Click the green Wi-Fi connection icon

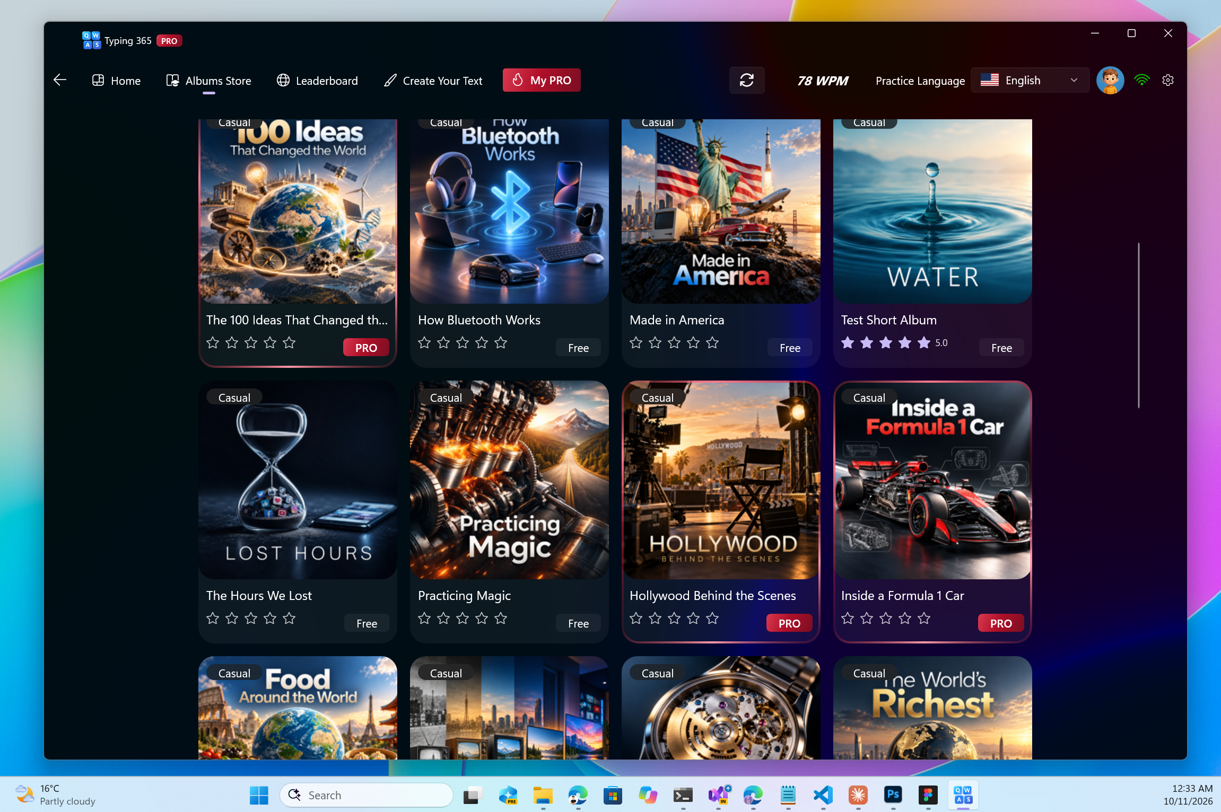pyautogui.click(x=1141, y=80)
